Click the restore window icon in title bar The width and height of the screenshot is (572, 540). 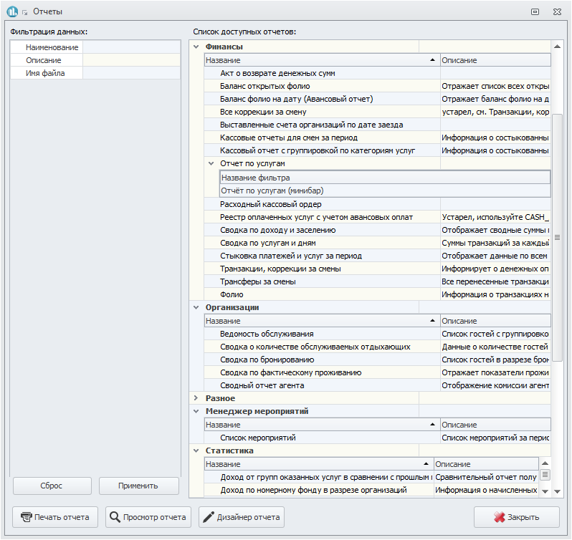point(535,11)
